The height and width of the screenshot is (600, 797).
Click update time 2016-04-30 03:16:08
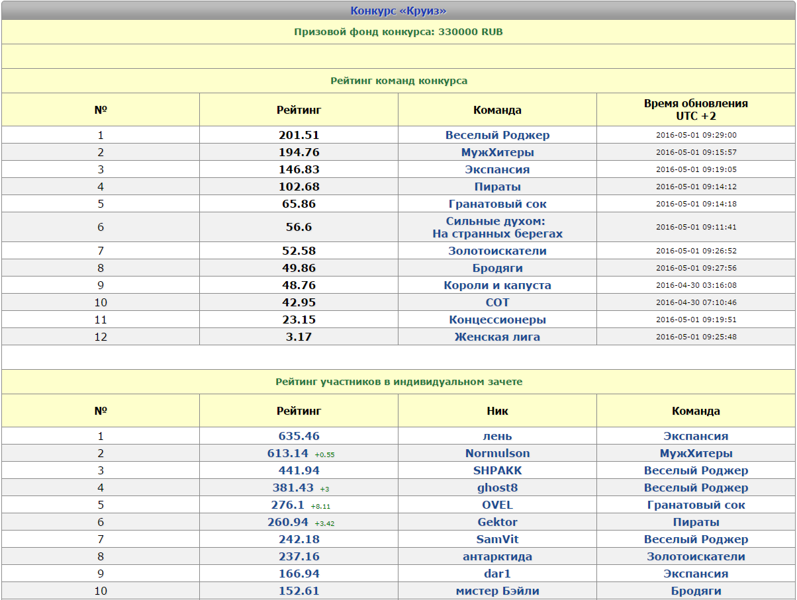(696, 285)
